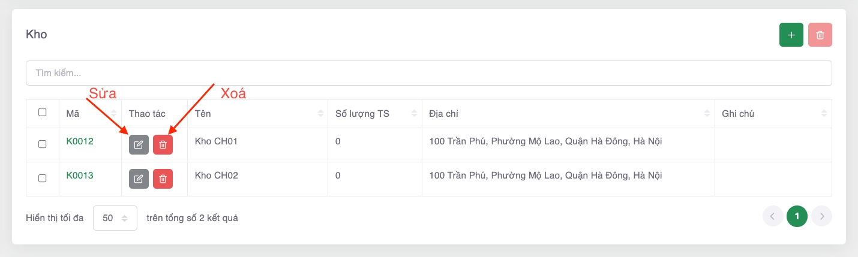Viewport: 858px width, 257px height.
Task: Open the page size dropdown showing 50
Action: pyautogui.click(x=115, y=218)
